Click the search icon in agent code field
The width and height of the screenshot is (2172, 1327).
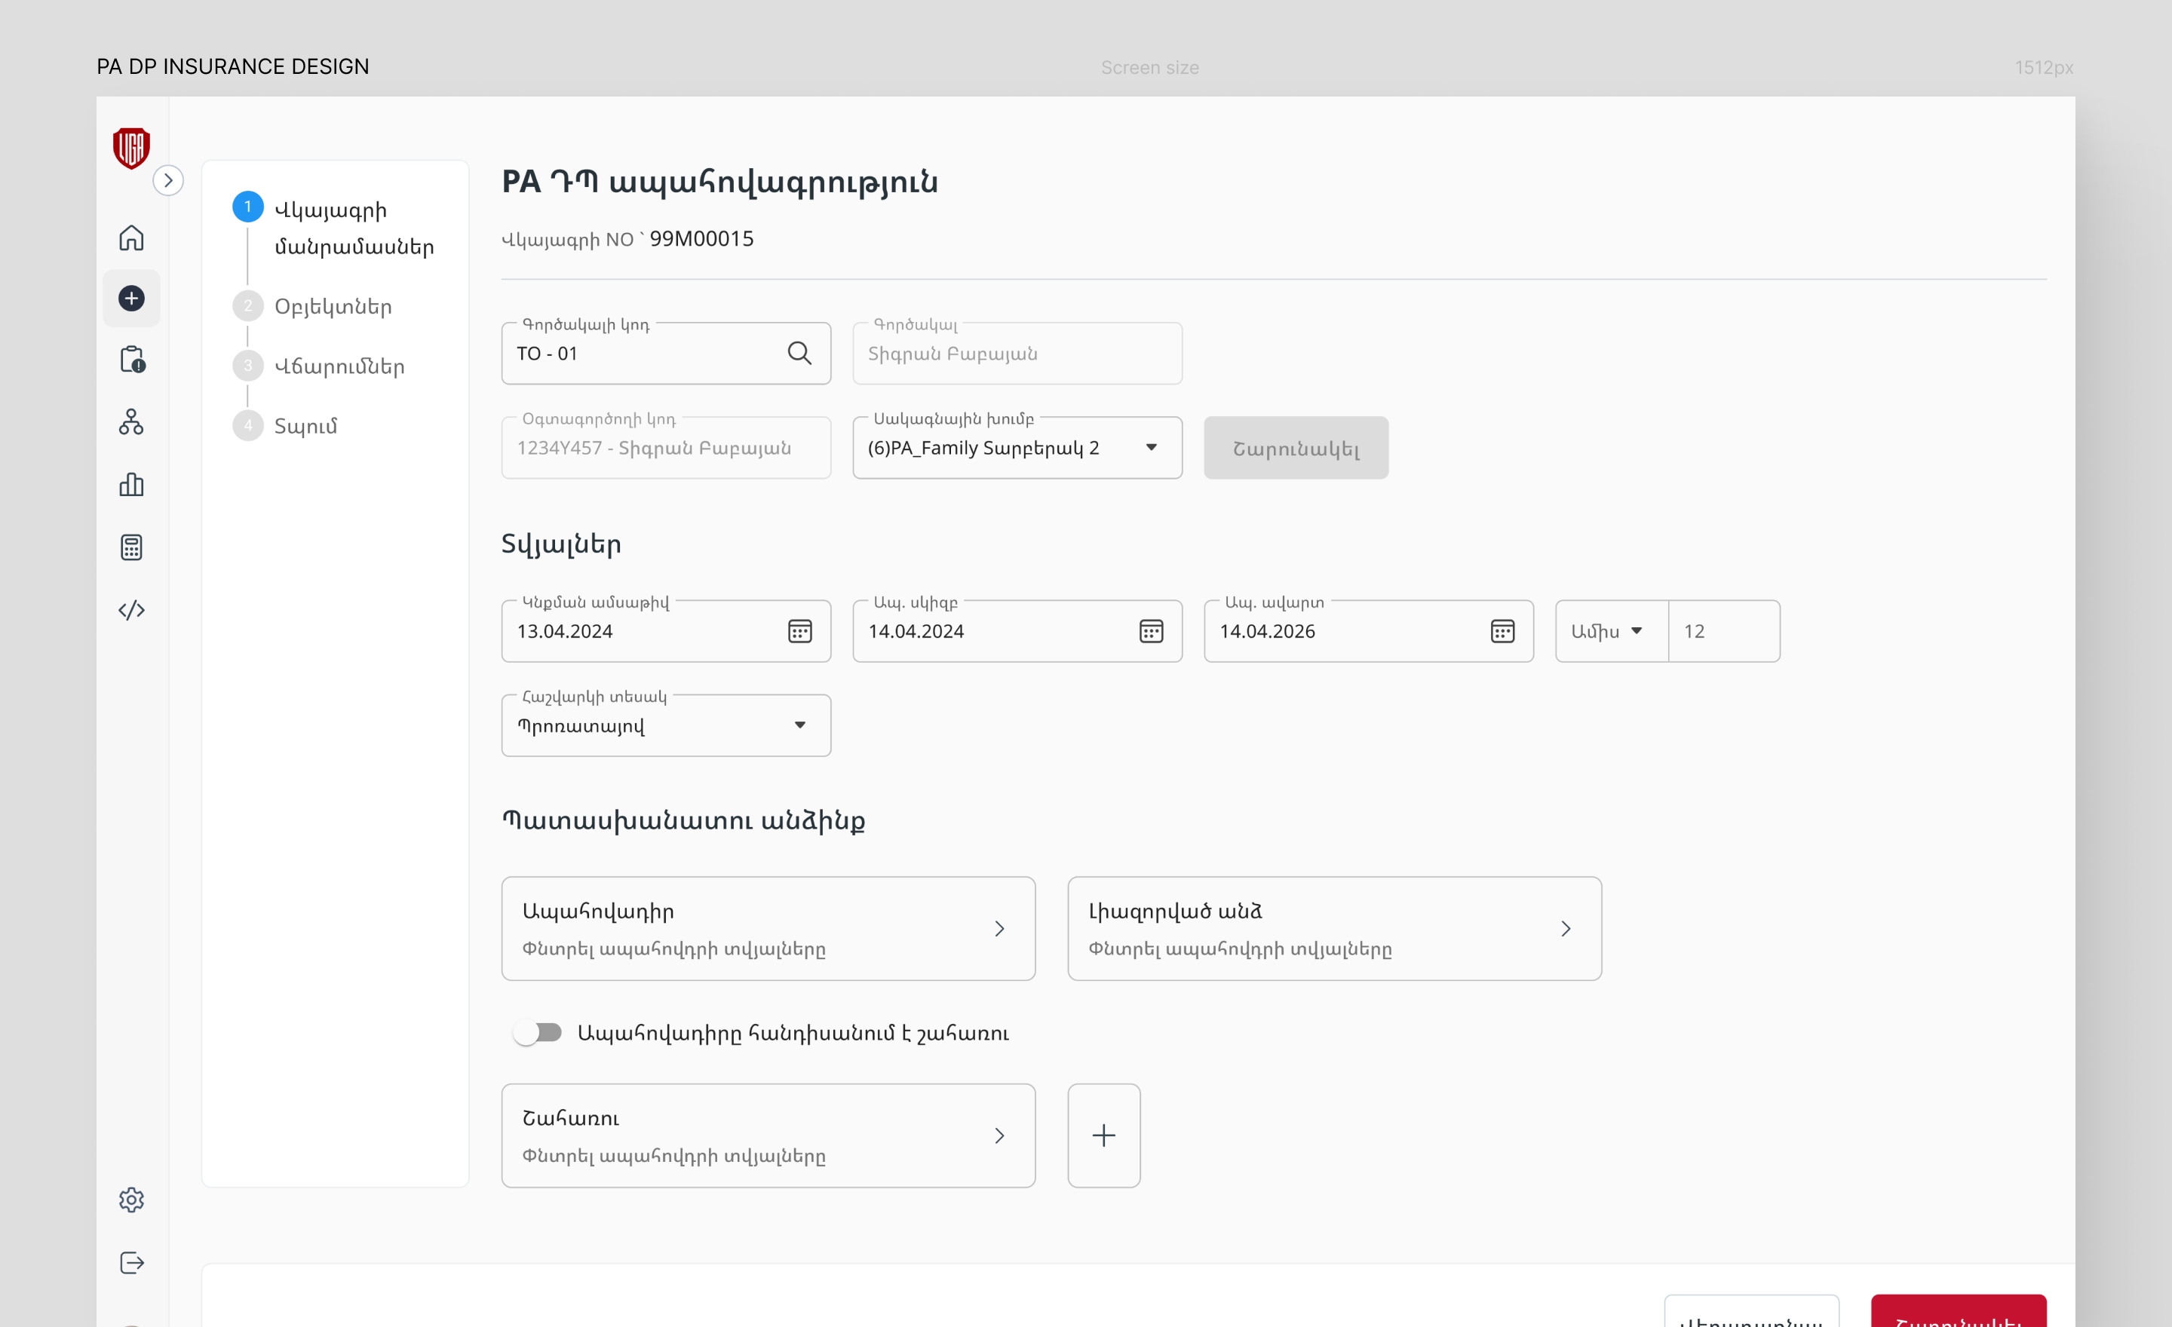799,354
